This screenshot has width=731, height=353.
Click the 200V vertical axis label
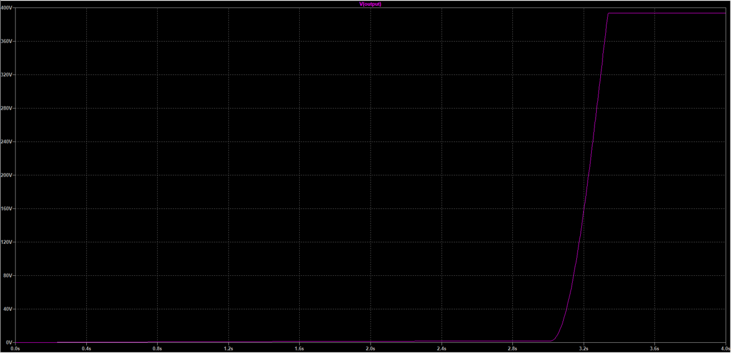pyautogui.click(x=7, y=175)
